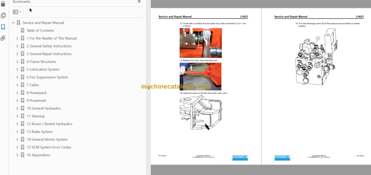The image size is (371, 175).
Task: Expand 15 VCM System Error Codes bookmark
Action: coord(17,147)
